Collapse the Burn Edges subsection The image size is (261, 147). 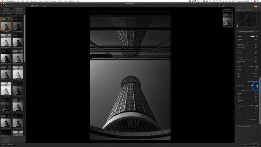(x=237, y=86)
